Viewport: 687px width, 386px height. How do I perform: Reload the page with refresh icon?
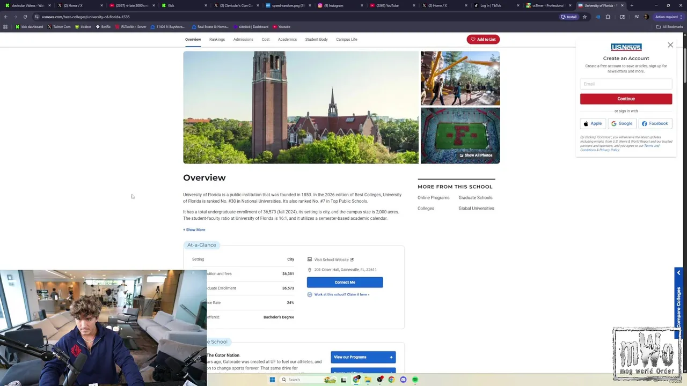point(25,17)
